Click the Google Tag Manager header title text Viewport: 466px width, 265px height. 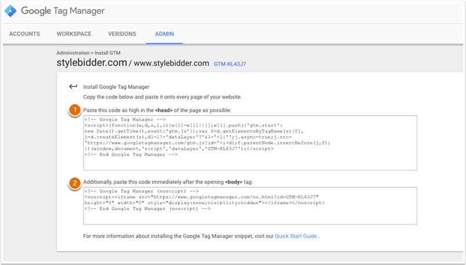pyautogui.click(x=63, y=11)
